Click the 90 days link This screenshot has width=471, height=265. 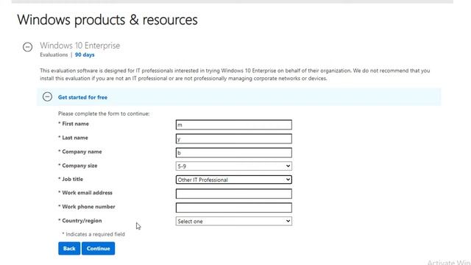coord(85,54)
